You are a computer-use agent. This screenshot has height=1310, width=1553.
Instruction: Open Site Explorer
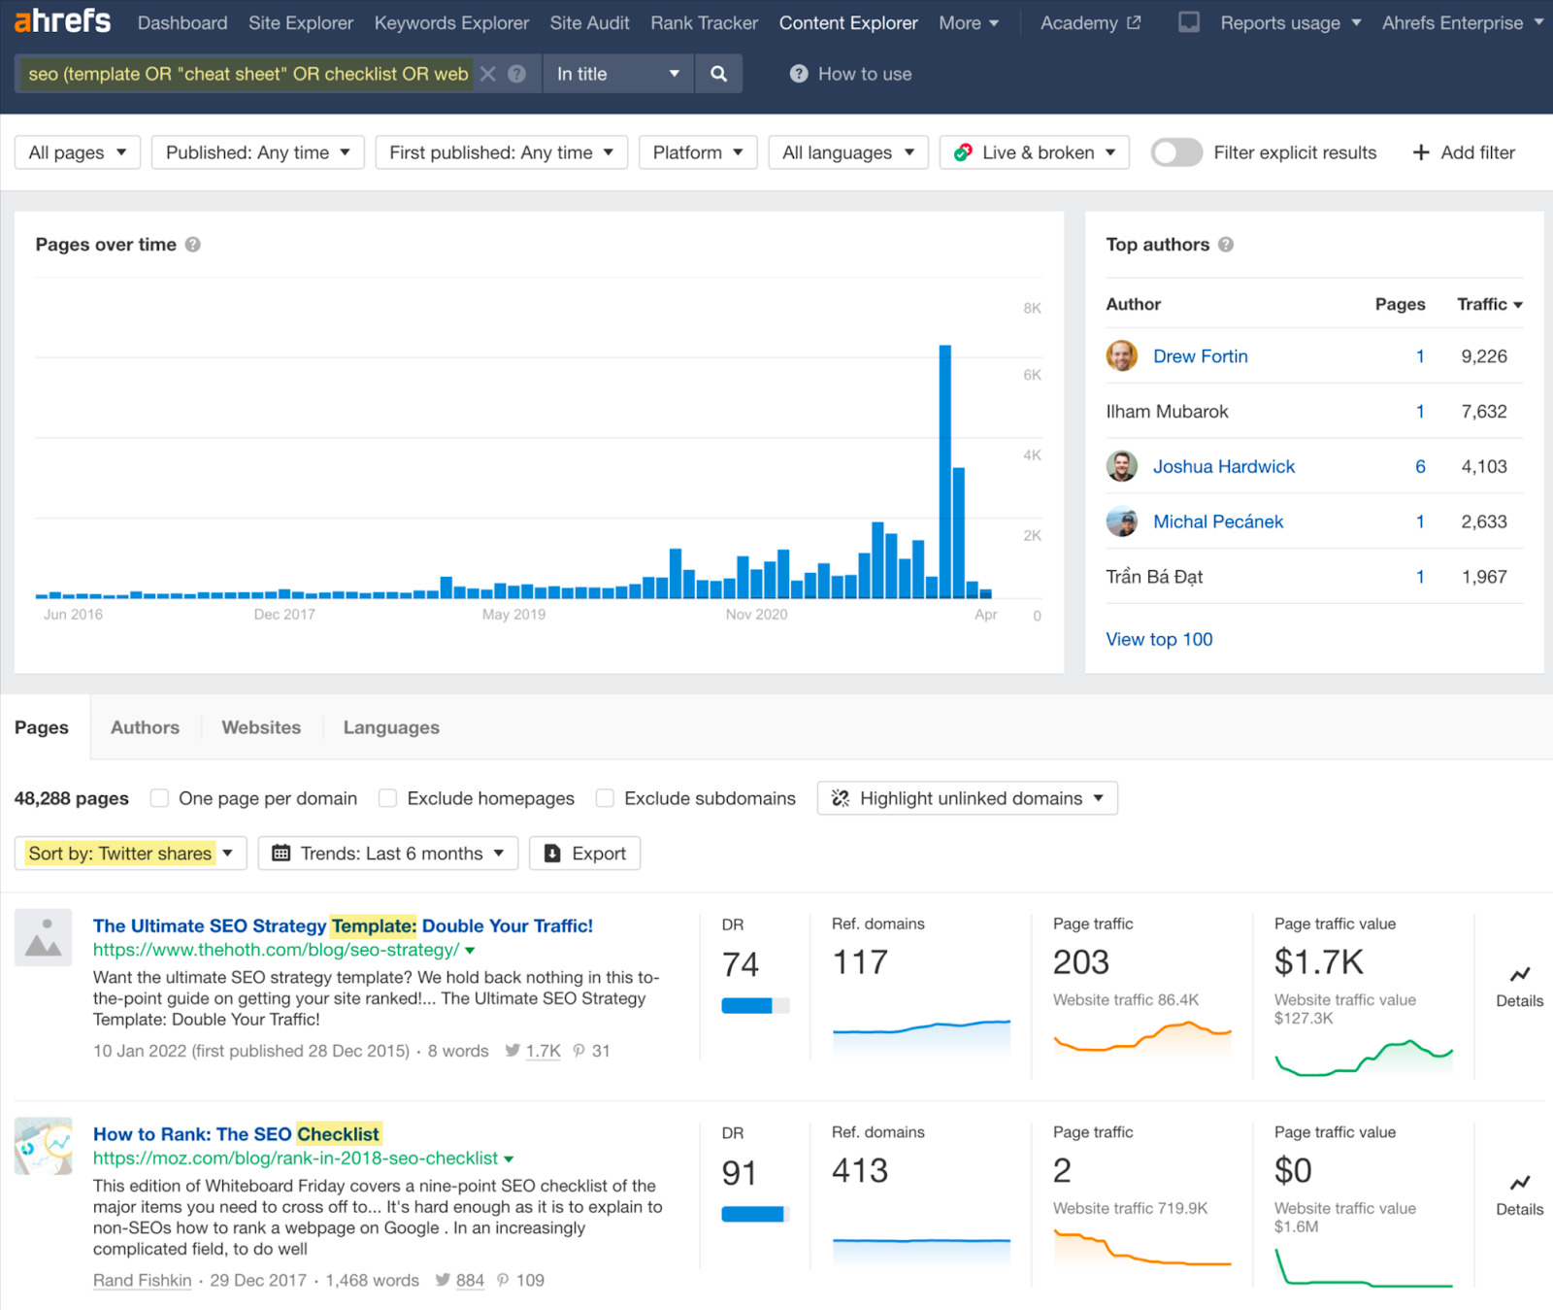tap(301, 22)
